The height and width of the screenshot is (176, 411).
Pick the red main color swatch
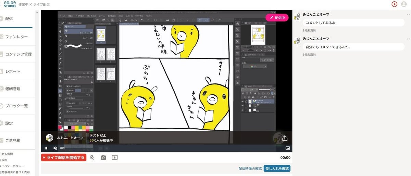[60, 127]
